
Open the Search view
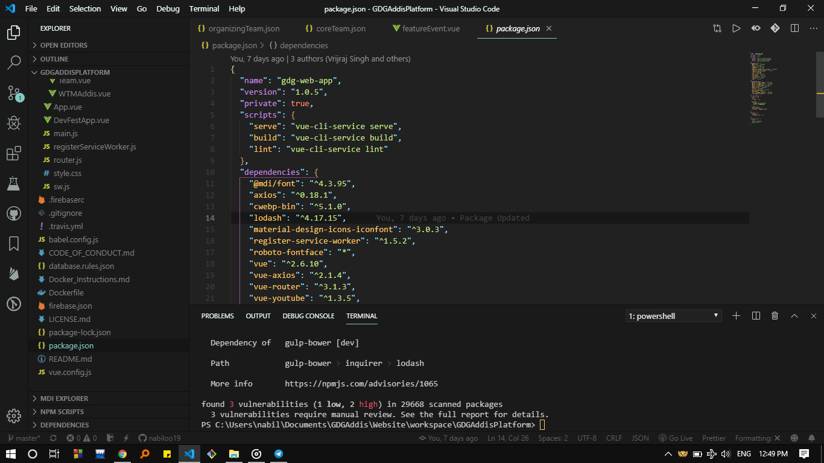(13, 63)
